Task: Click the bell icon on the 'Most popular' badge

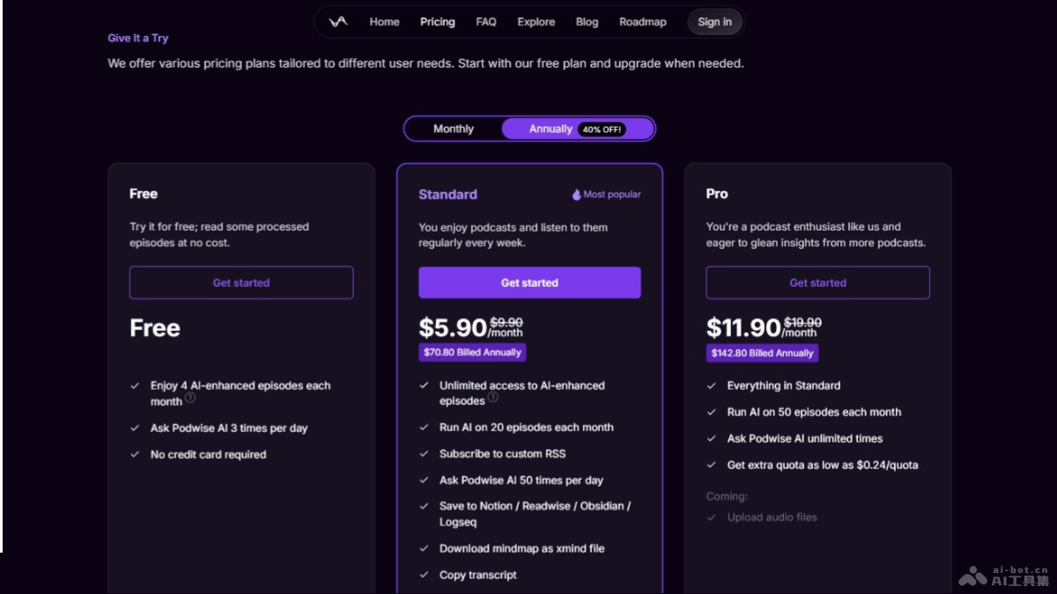Action: point(575,194)
